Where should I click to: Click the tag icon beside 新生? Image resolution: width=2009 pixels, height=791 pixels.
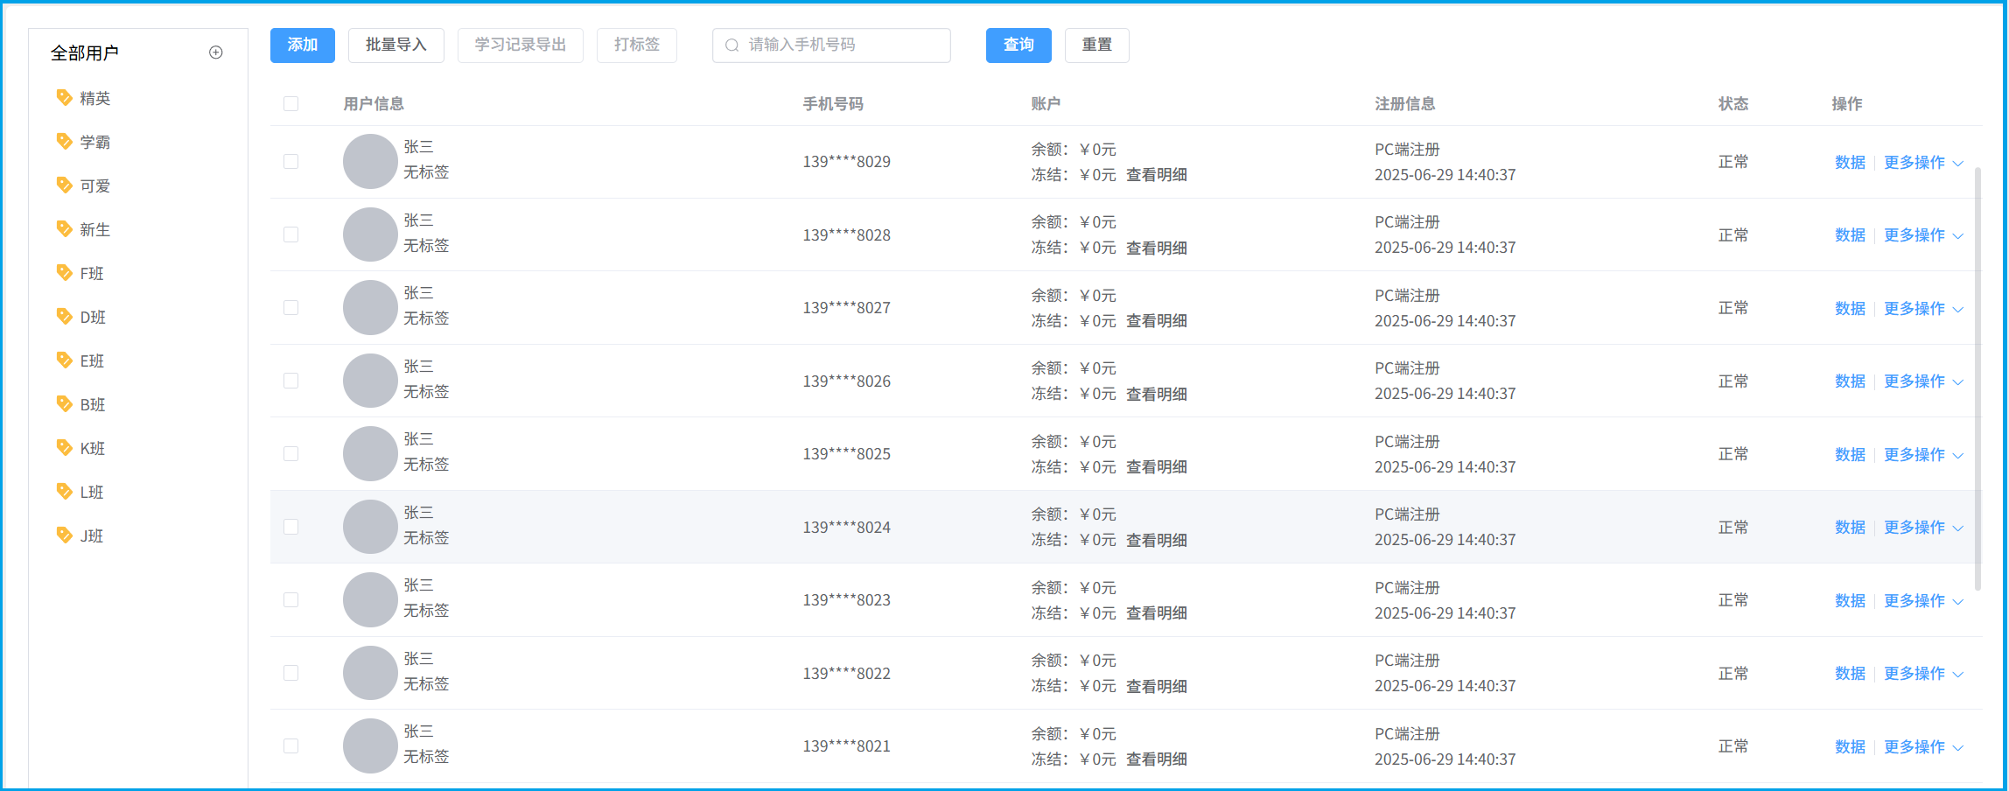coord(64,228)
